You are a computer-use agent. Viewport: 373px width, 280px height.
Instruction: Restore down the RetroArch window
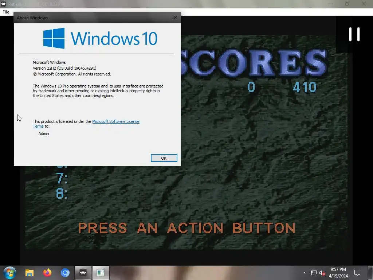click(x=347, y=4)
